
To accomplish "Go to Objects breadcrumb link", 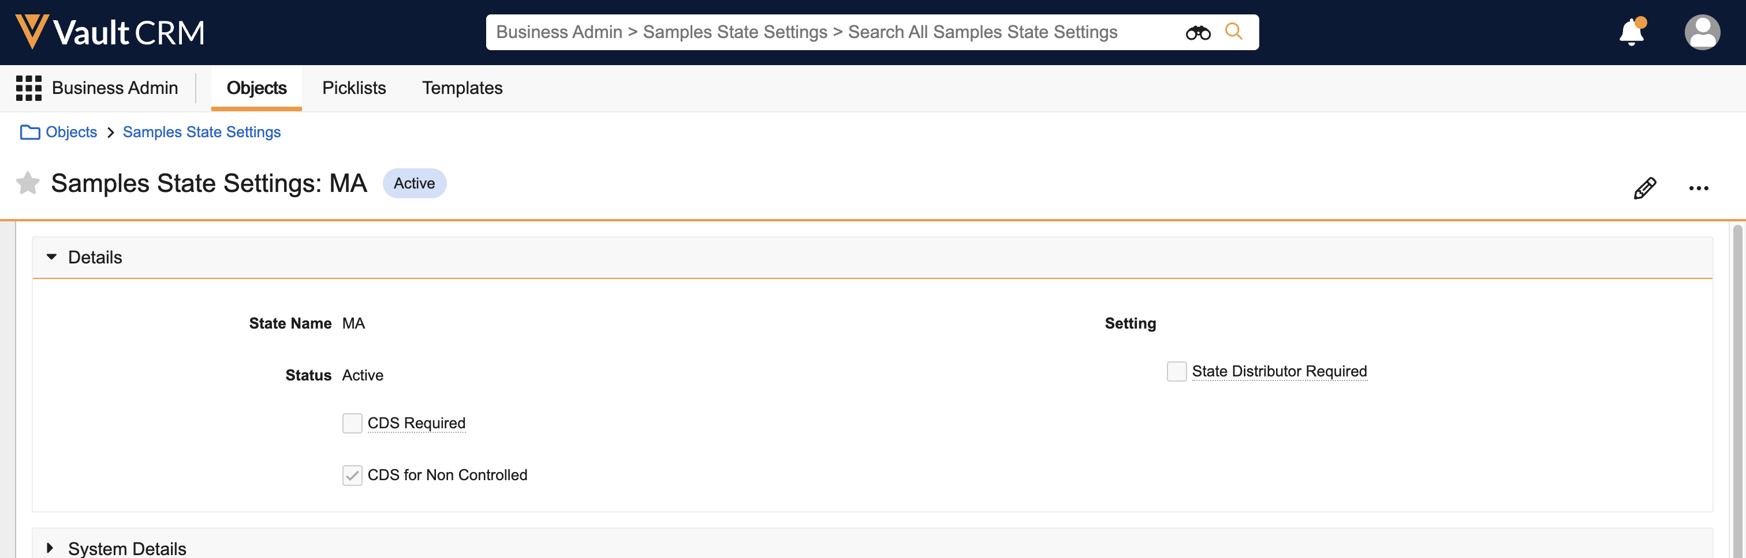I will pyautogui.click(x=71, y=132).
